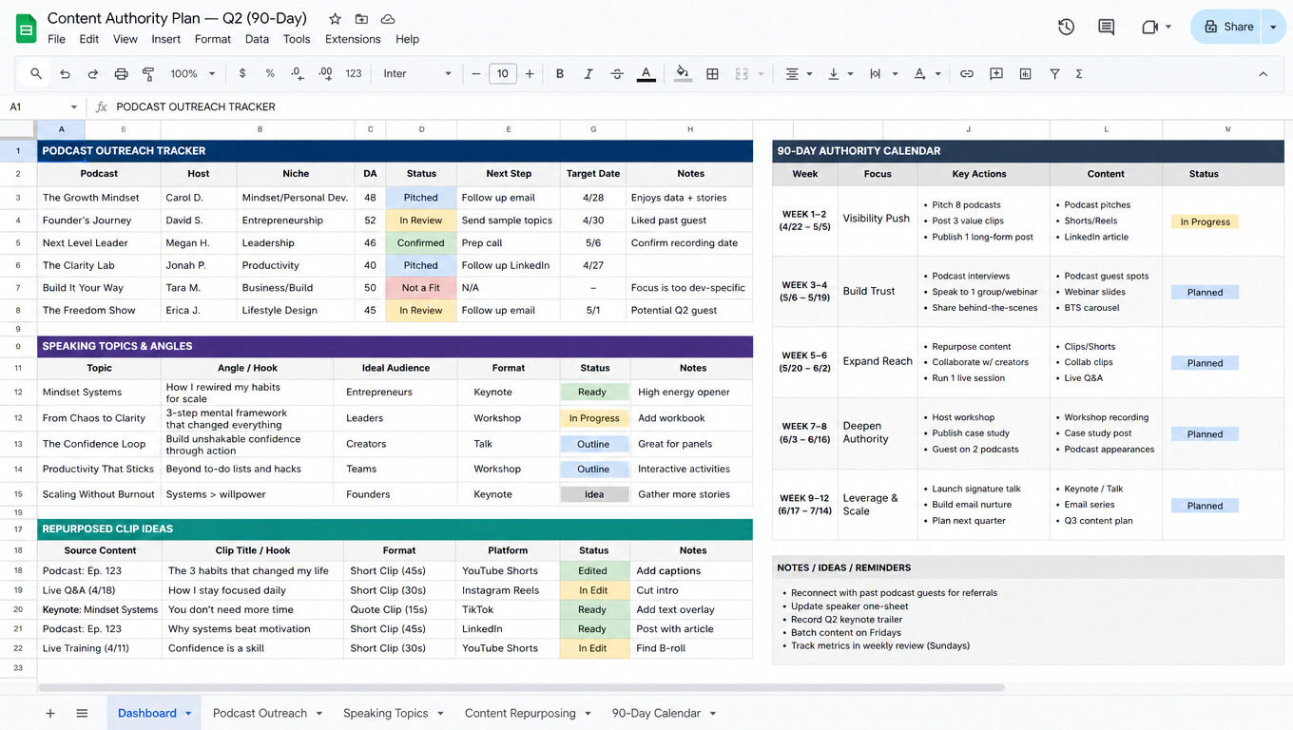Insert a chart
Screen dimensions: 1293x730
tap(1026, 73)
